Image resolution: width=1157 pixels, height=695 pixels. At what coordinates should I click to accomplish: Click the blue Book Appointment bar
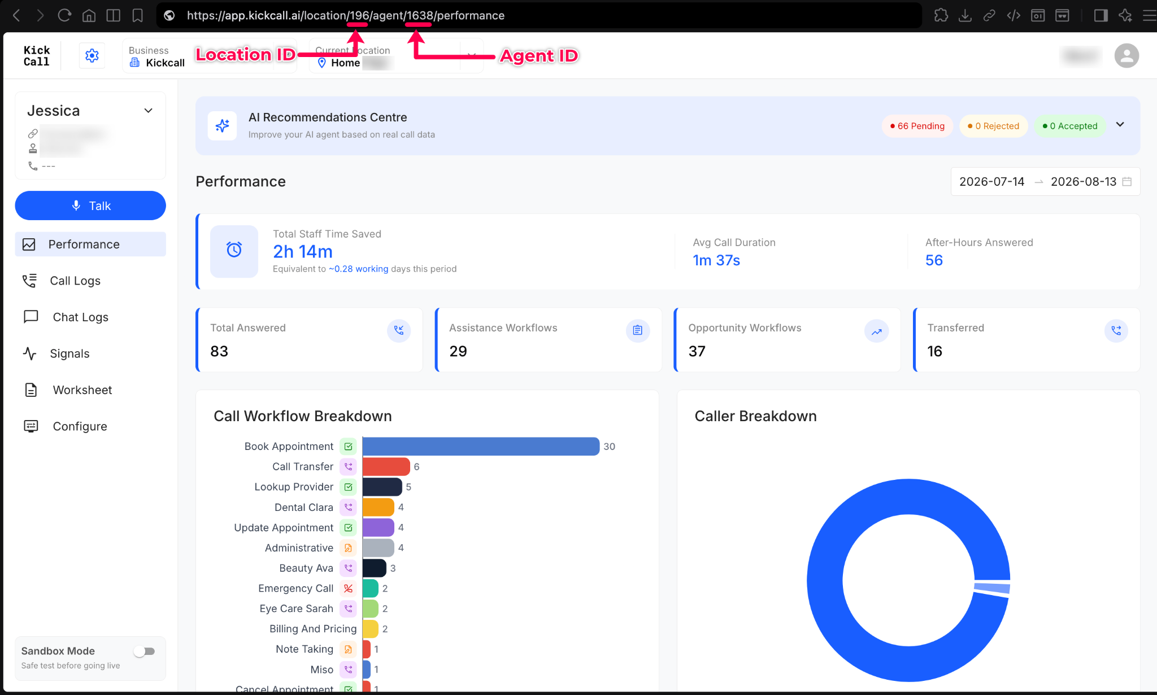pos(481,446)
